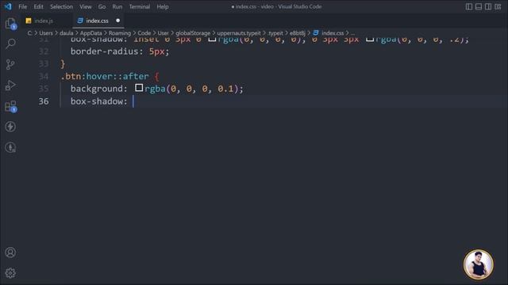Click the Code breadcrumb segment

144,33
